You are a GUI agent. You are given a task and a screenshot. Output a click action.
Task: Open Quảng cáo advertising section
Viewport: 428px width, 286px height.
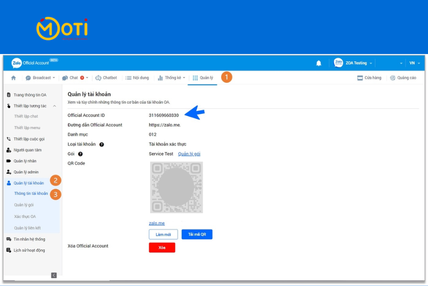403,78
